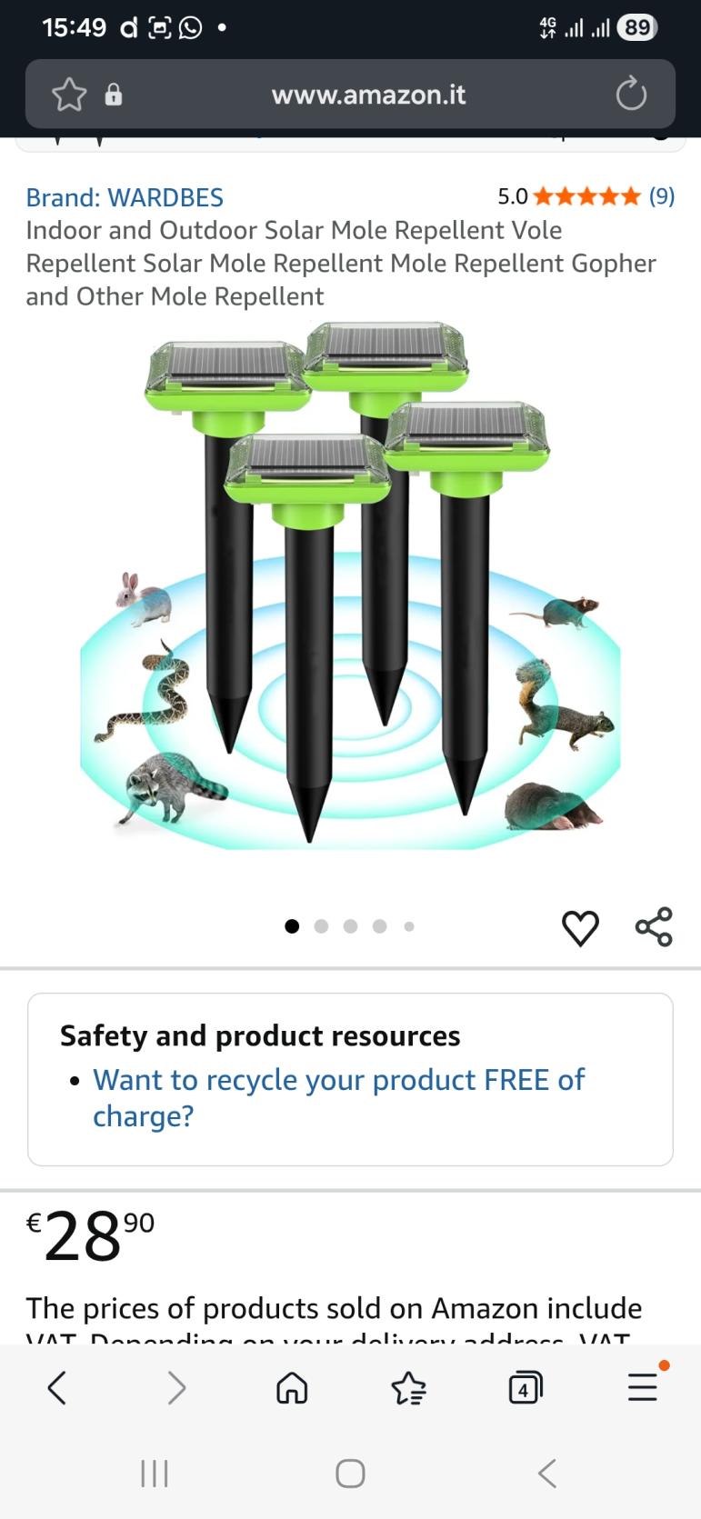
Task: Open the 9 customer reviews link
Action: [x=662, y=196]
